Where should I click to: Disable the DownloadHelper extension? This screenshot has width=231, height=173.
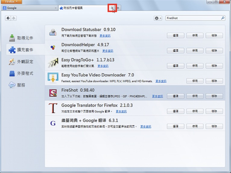(195, 51)
